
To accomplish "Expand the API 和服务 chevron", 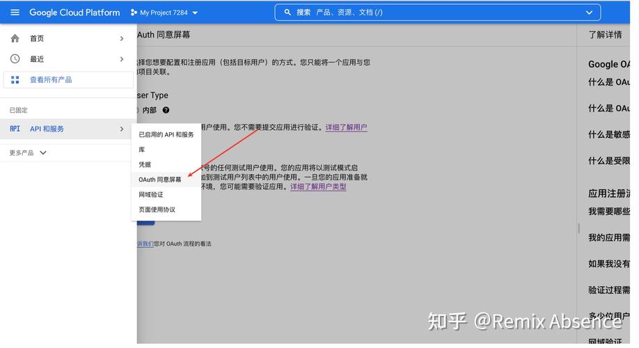I will click(x=121, y=129).
